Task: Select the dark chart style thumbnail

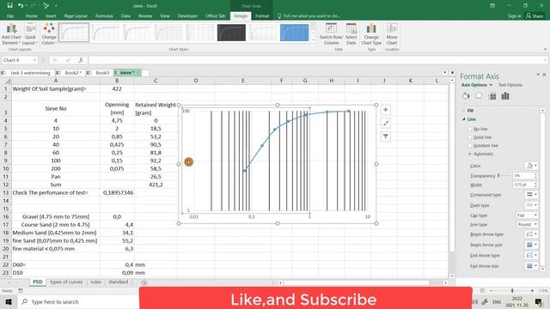Action: click(231, 33)
